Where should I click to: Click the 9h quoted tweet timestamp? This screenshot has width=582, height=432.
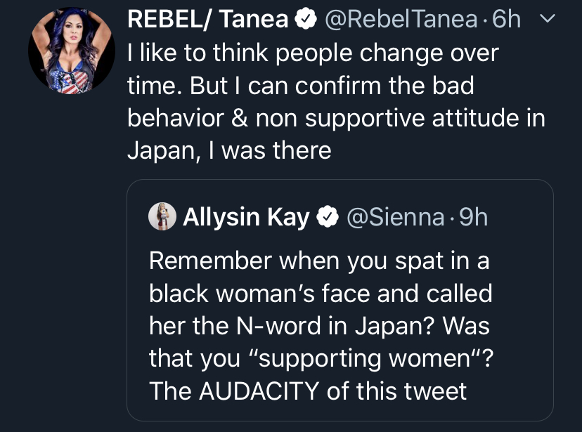(x=473, y=218)
